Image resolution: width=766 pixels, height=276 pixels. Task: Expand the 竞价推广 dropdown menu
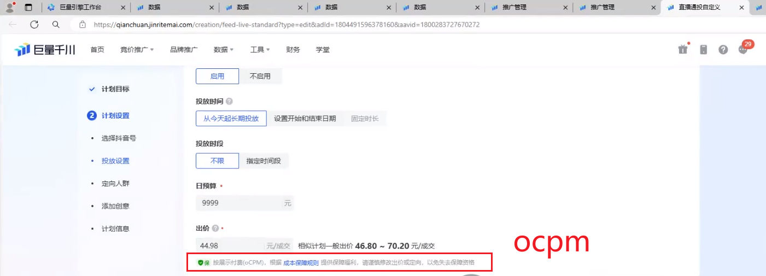click(137, 50)
